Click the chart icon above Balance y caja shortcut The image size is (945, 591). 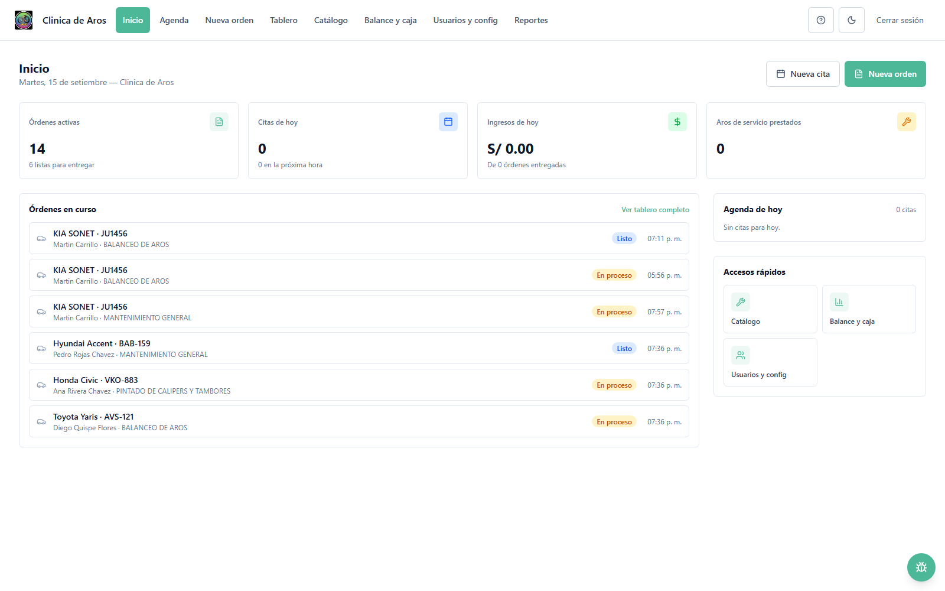pos(839,302)
